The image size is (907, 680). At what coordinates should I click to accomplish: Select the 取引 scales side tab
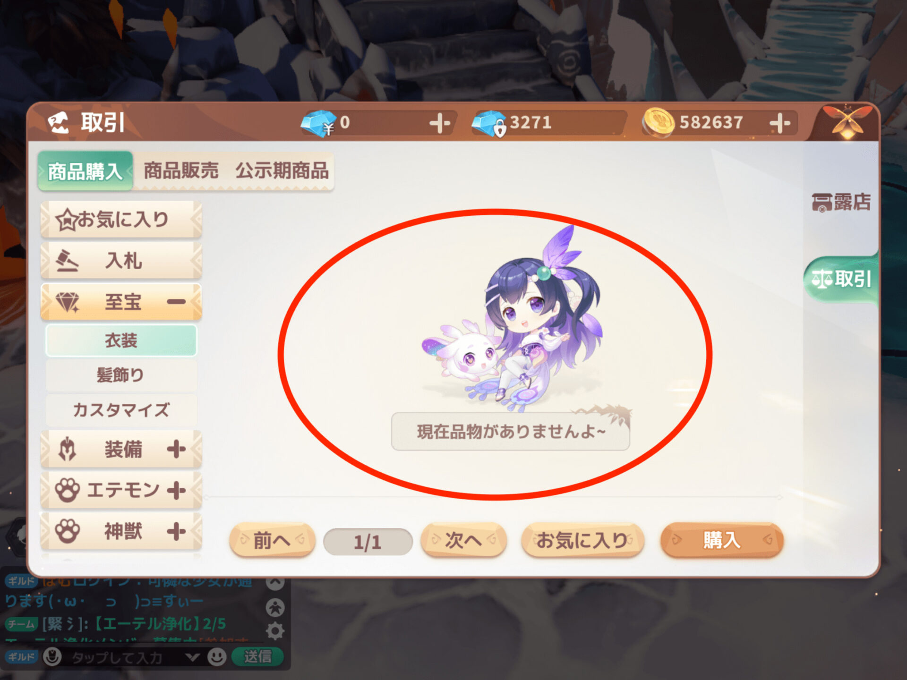841,279
